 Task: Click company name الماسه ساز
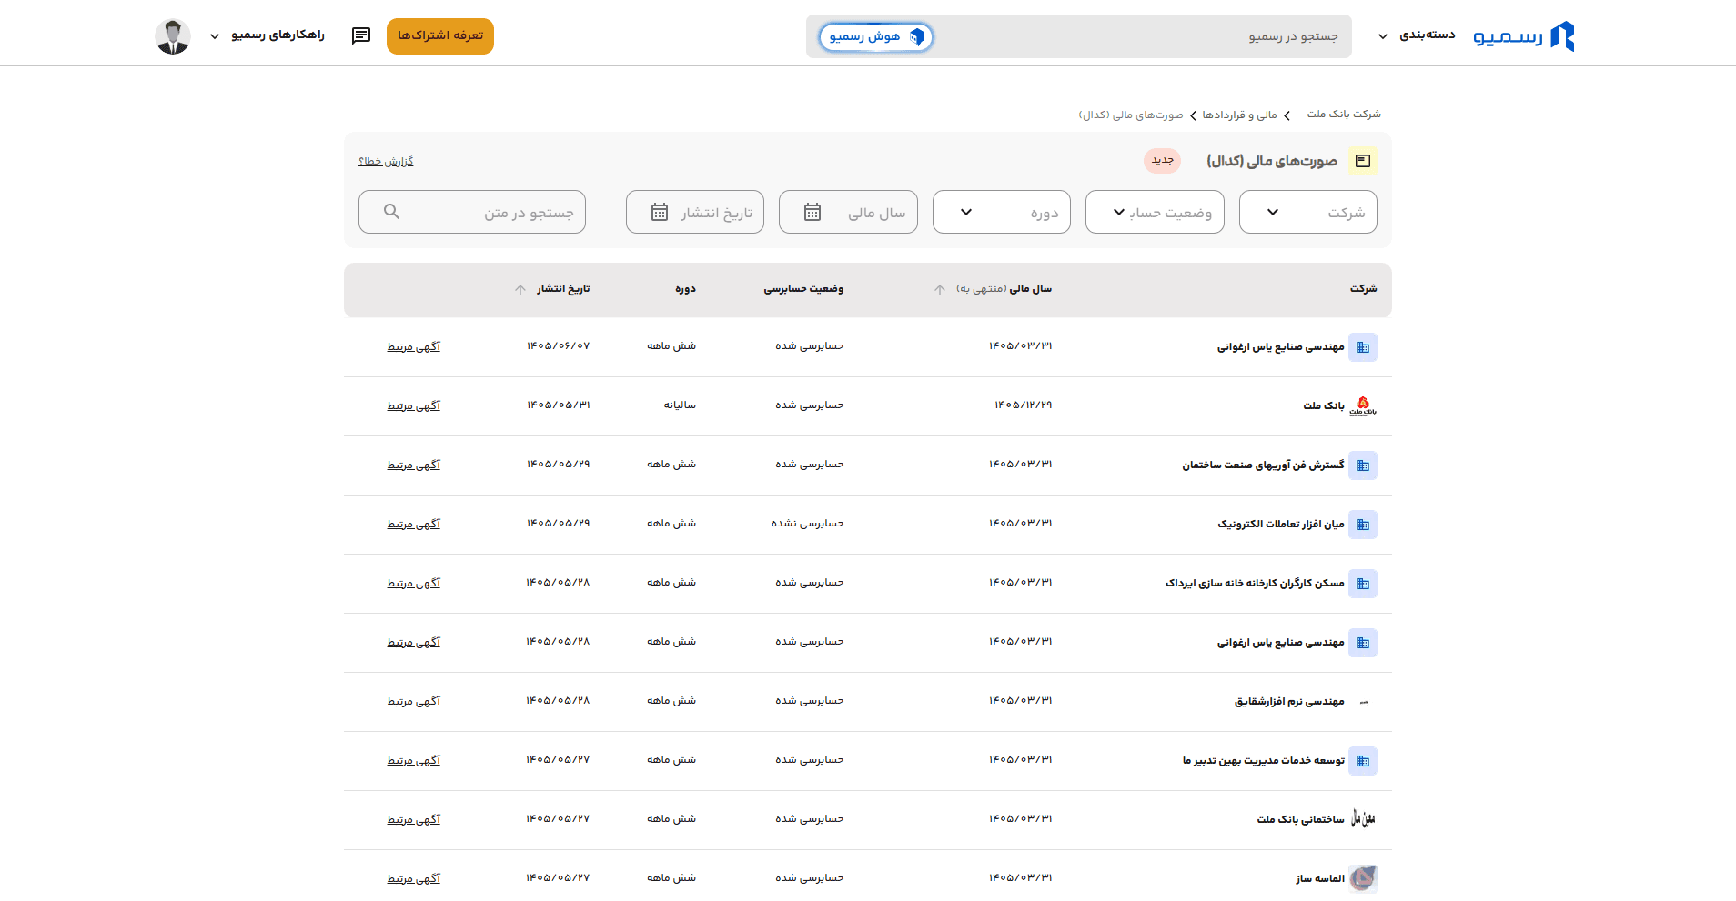tap(1320, 878)
